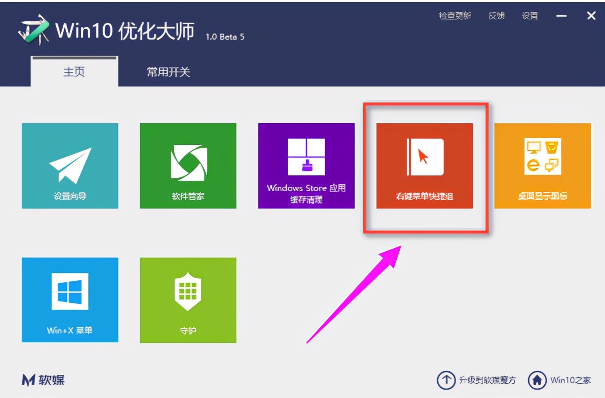Click 检查更新 to check for updates

[454, 15]
